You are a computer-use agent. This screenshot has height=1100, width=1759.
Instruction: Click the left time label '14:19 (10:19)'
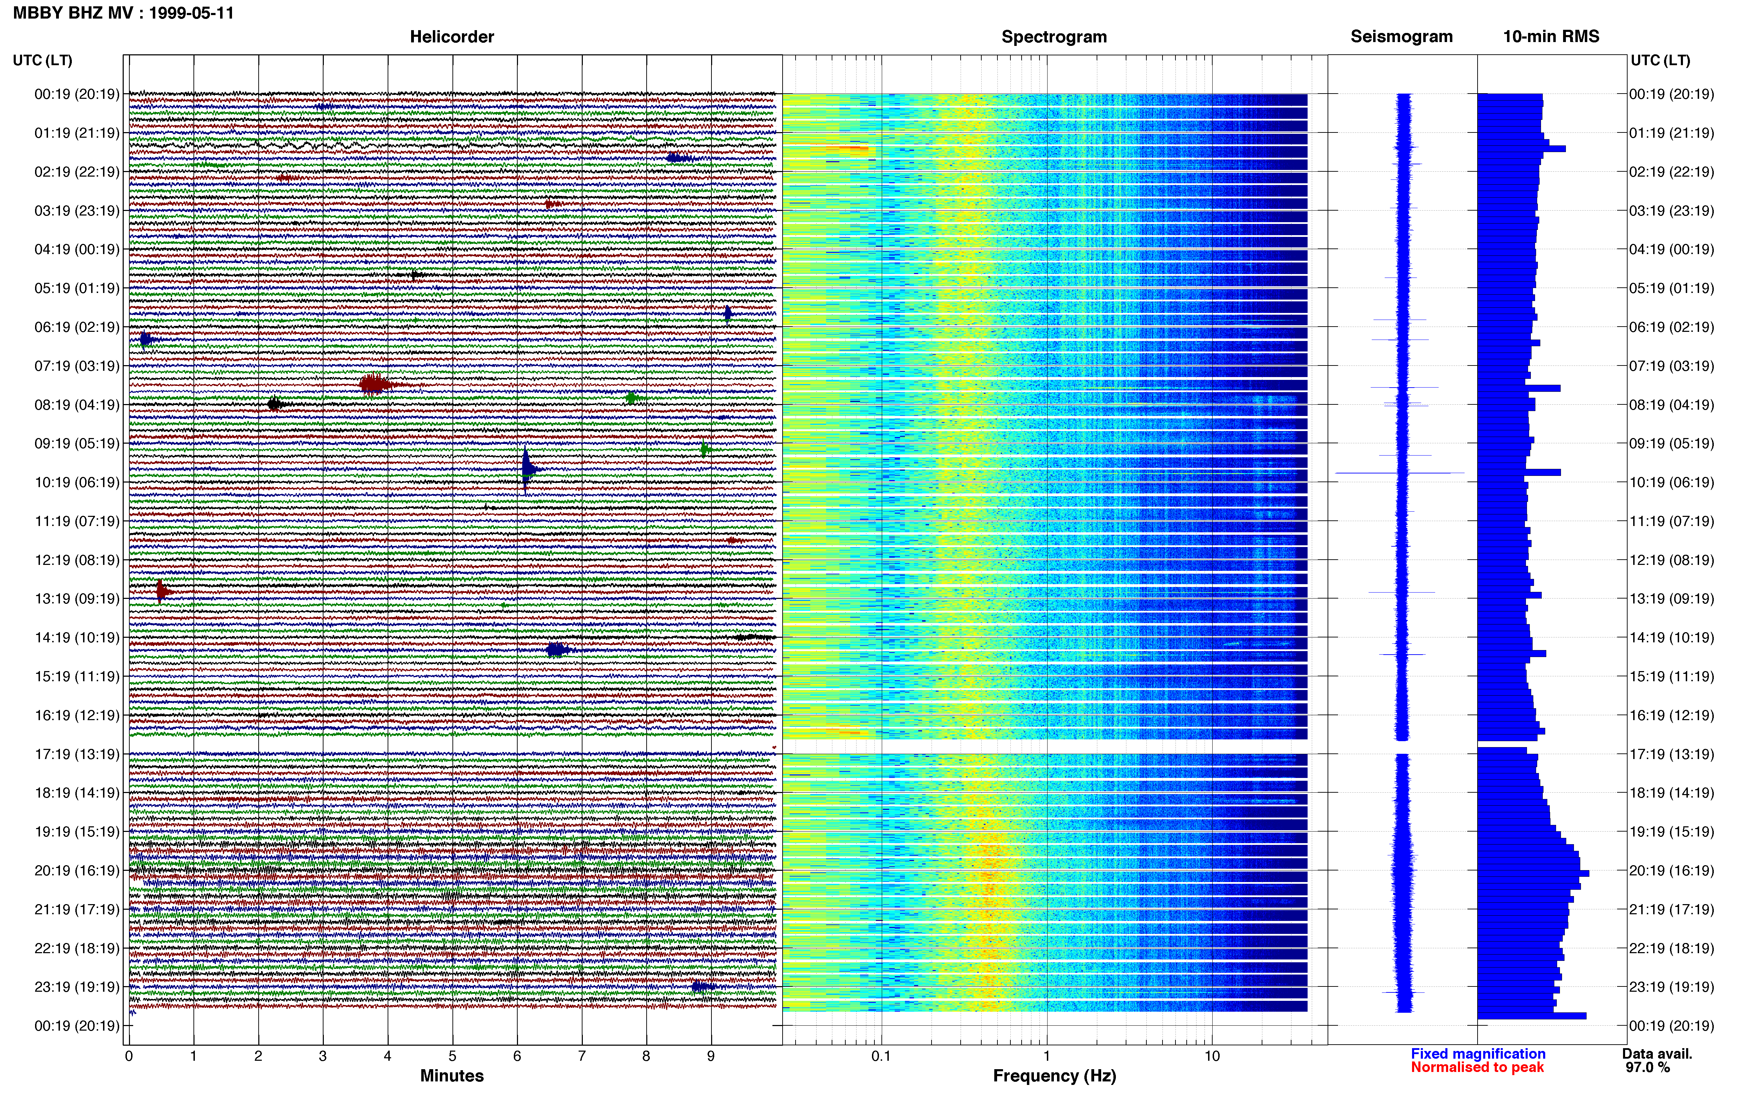click(77, 638)
